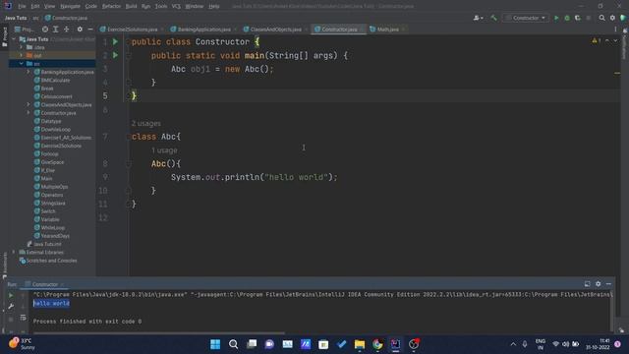Click the '2 usages' hint above class Abc
Image resolution: width=629 pixels, height=354 pixels.
(x=146, y=123)
